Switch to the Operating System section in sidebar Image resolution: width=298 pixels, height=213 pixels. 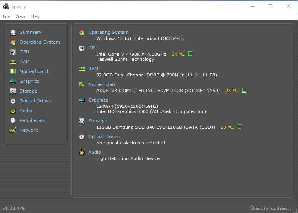coord(40,42)
